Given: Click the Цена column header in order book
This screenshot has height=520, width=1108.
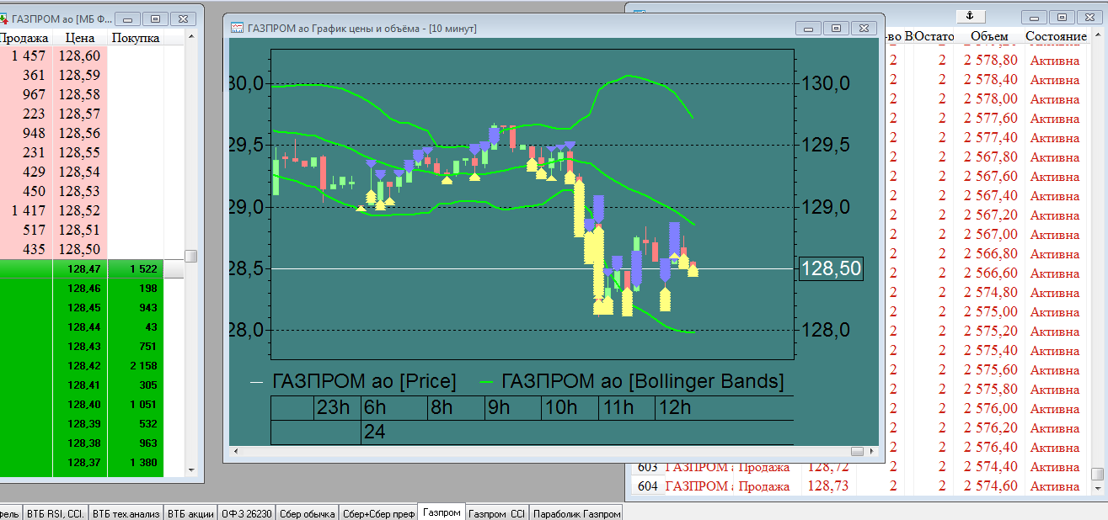Looking at the screenshot, I should [80, 38].
